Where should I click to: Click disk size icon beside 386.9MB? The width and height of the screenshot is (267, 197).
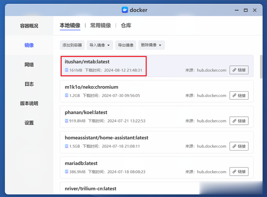coord(67,171)
